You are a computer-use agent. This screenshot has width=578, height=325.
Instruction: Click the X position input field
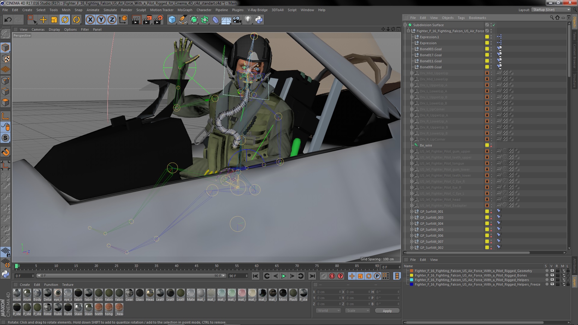click(x=328, y=292)
